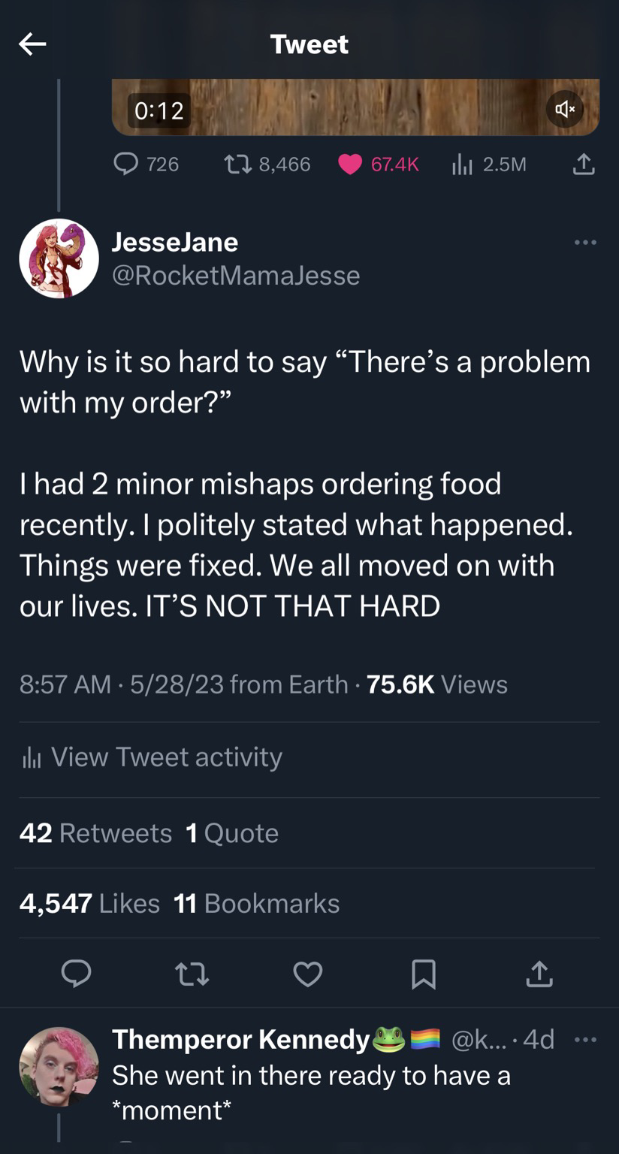Bookmark JesseJane's tweet
The width and height of the screenshot is (619, 1154).
point(424,974)
